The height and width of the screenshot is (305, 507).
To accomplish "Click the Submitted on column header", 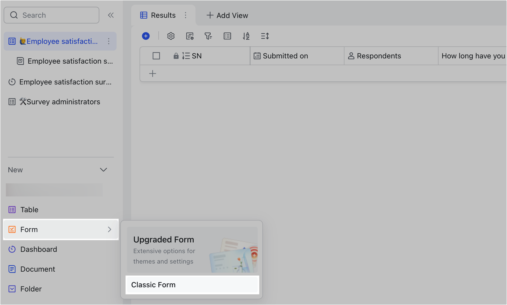I will pyautogui.click(x=297, y=56).
